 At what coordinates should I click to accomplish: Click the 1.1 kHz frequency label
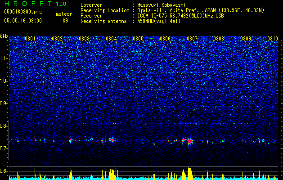[x=4, y=58]
